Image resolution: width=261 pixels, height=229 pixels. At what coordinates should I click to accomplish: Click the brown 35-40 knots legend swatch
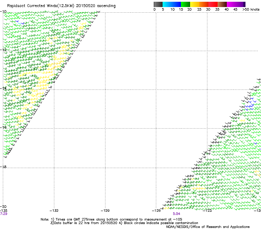[222, 4]
